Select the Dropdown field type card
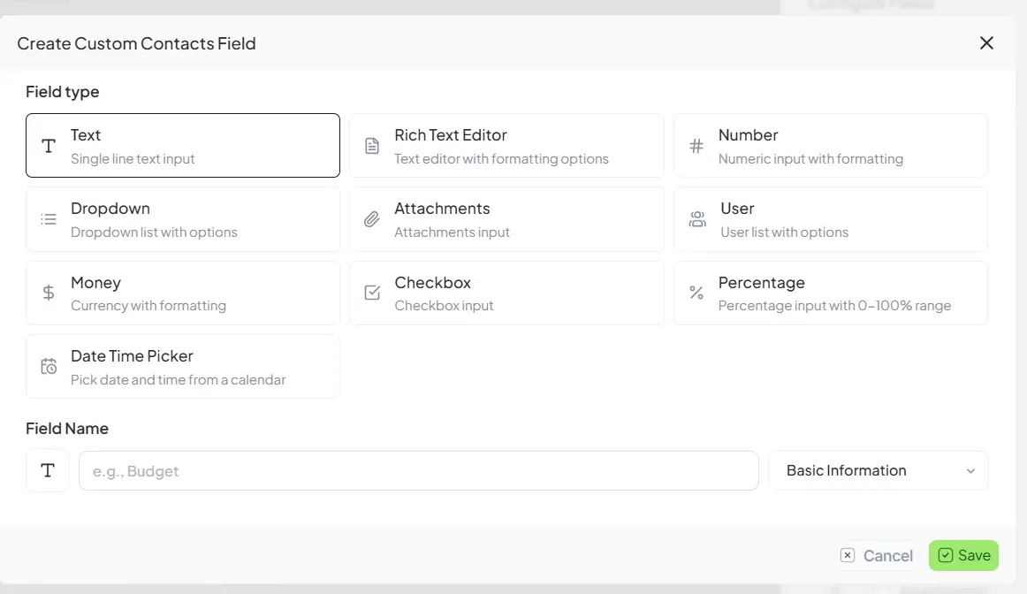1027x594 pixels. coord(183,219)
